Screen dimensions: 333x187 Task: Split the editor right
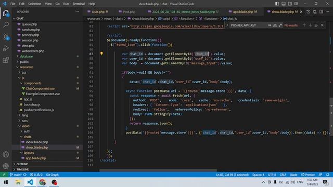[321, 12]
